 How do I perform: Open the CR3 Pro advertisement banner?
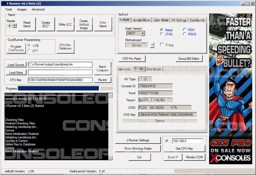pos(231,89)
